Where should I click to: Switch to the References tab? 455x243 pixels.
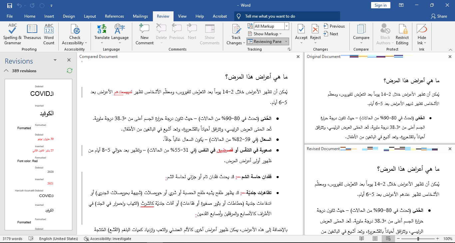pyautogui.click(x=114, y=16)
